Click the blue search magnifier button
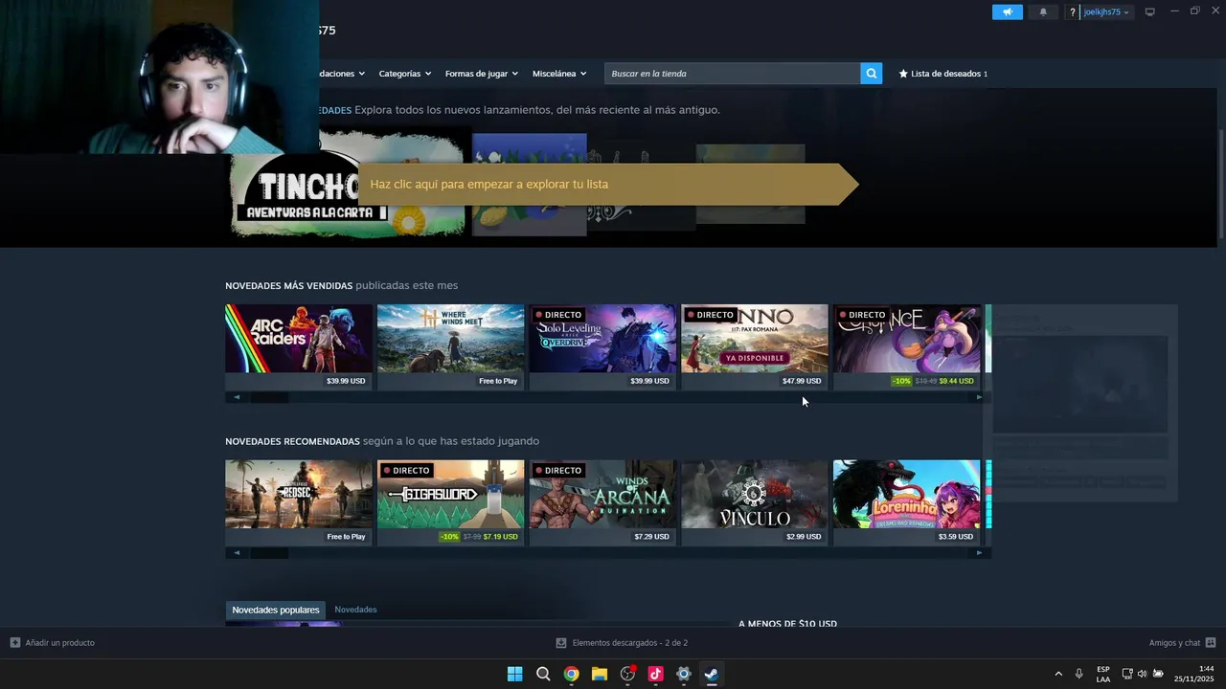 (871, 74)
